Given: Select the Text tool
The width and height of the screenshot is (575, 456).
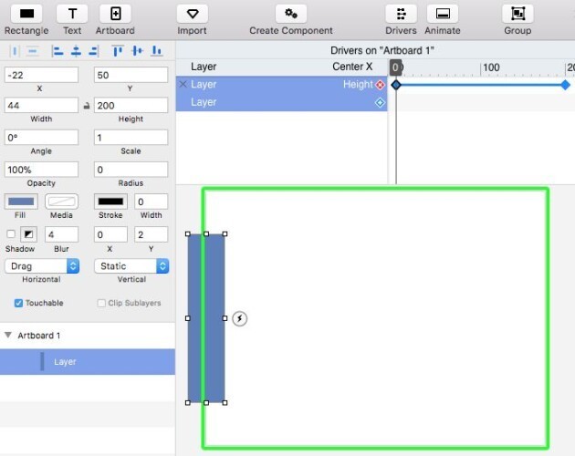Looking at the screenshot, I should point(72,14).
